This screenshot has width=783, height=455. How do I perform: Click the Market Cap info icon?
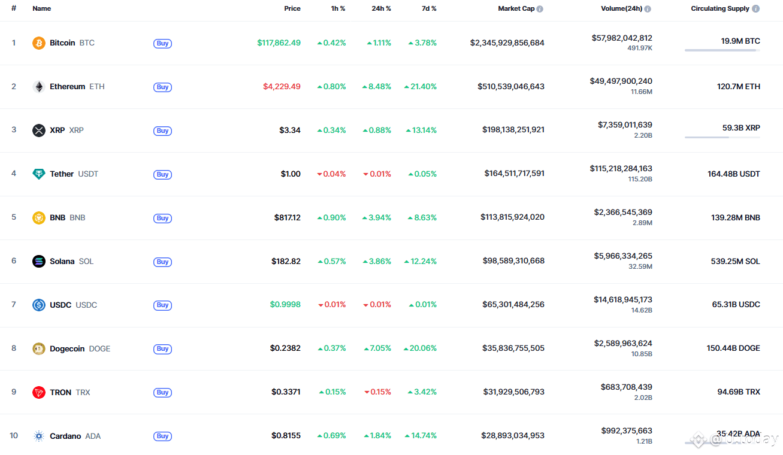pos(540,9)
